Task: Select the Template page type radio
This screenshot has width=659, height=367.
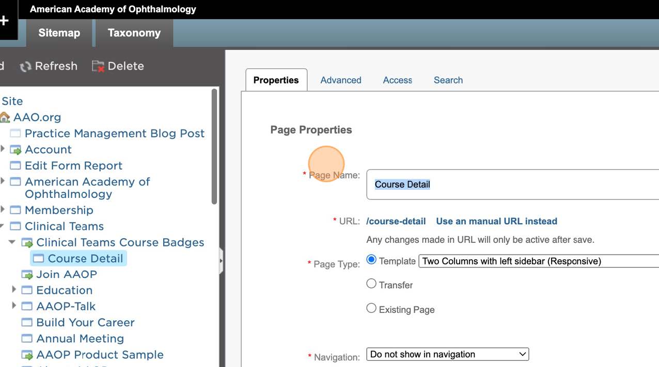Action: tap(371, 260)
